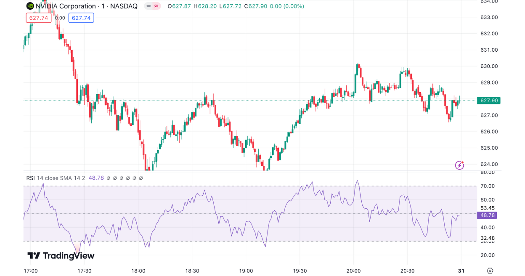525x276 pixels.
Task: Click the timeframe 1 in the legend
Action: (x=103, y=6)
